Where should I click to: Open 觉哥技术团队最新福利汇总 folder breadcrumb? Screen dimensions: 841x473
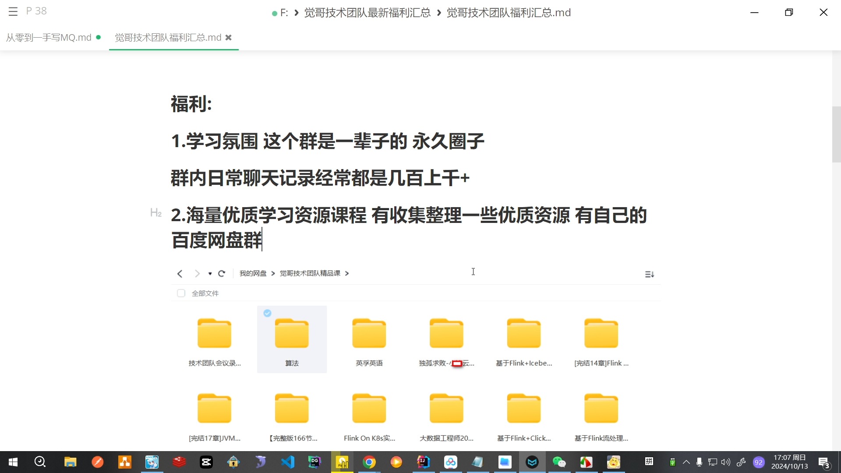367,13
